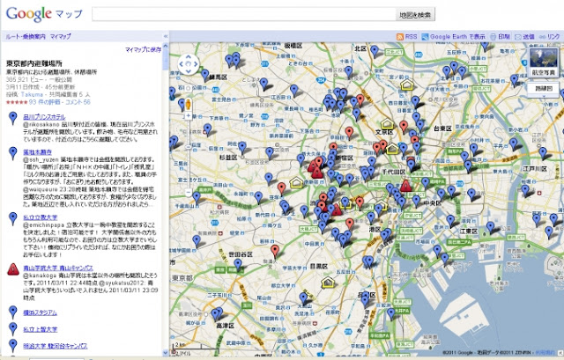
Task: Select the yellow house marker below 目黒区
Action: 328,283
